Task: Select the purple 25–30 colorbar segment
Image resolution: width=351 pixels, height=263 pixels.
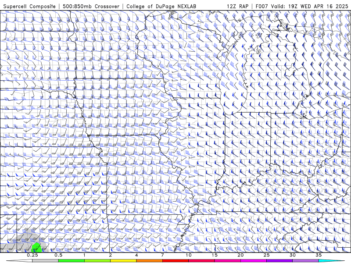Action: (x=279, y=261)
